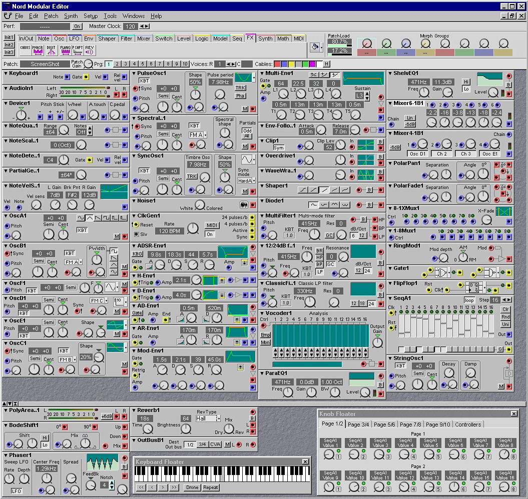Select the sine waveform in OscA1
Viewport: 528px width, 499px height.
81,218
